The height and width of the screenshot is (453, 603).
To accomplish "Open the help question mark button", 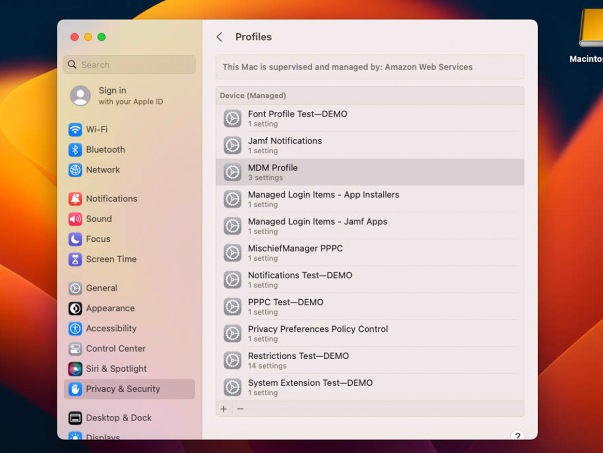I will click(517, 435).
